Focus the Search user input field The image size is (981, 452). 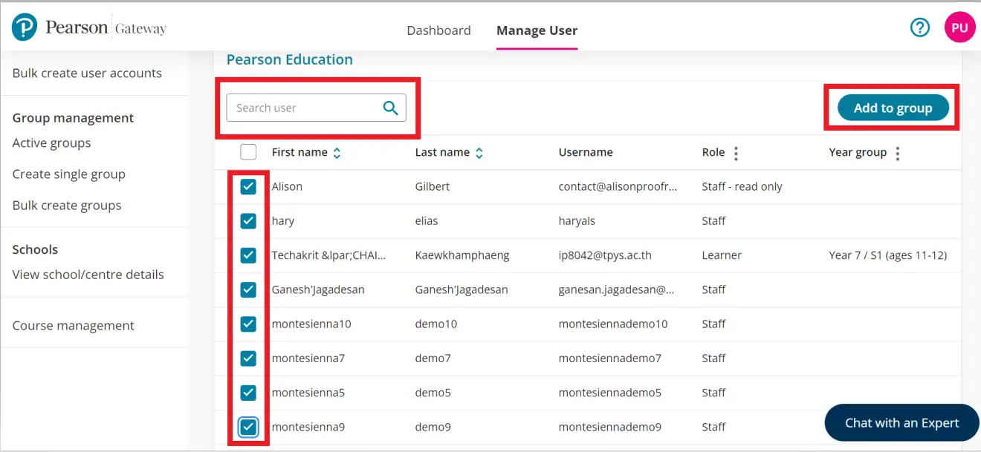303,108
